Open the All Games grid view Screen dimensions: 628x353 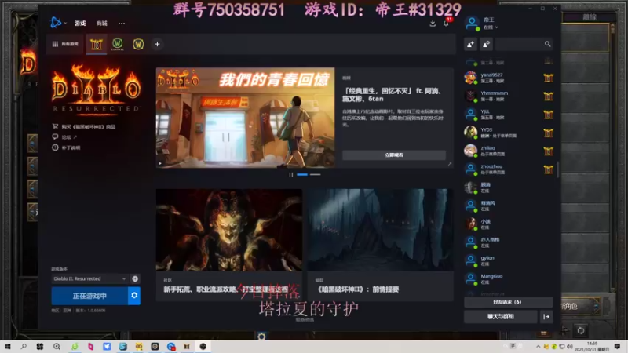coord(65,44)
